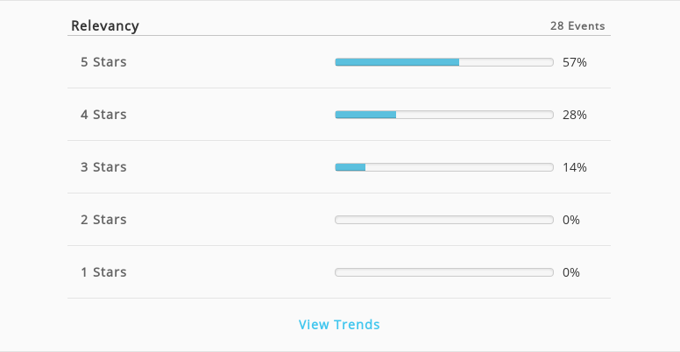Open the View Trends link
The image size is (680, 352).
click(339, 324)
